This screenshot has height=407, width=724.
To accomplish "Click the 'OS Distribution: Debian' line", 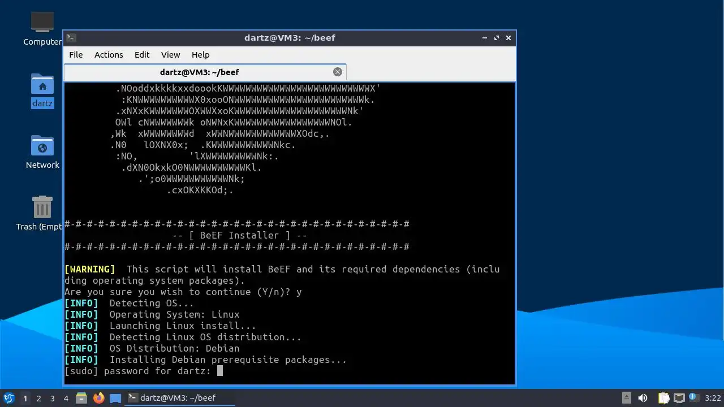I will coord(152,348).
